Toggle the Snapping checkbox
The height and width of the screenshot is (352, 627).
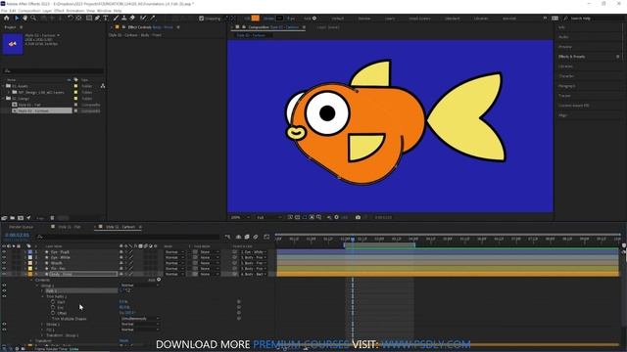pos(202,18)
